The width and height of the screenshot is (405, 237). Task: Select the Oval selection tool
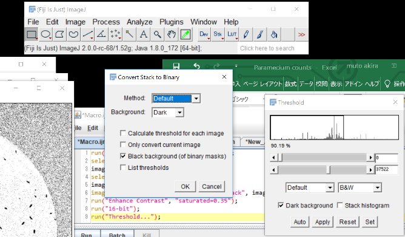(x=45, y=34)
